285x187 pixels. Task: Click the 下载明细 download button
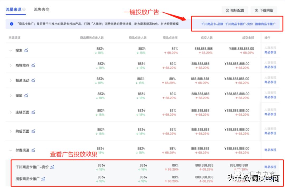click(x=264, y=10)
